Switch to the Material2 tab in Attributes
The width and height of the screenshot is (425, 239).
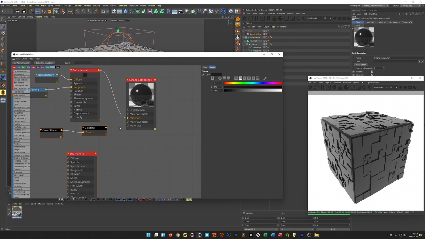tap(382, 22)
